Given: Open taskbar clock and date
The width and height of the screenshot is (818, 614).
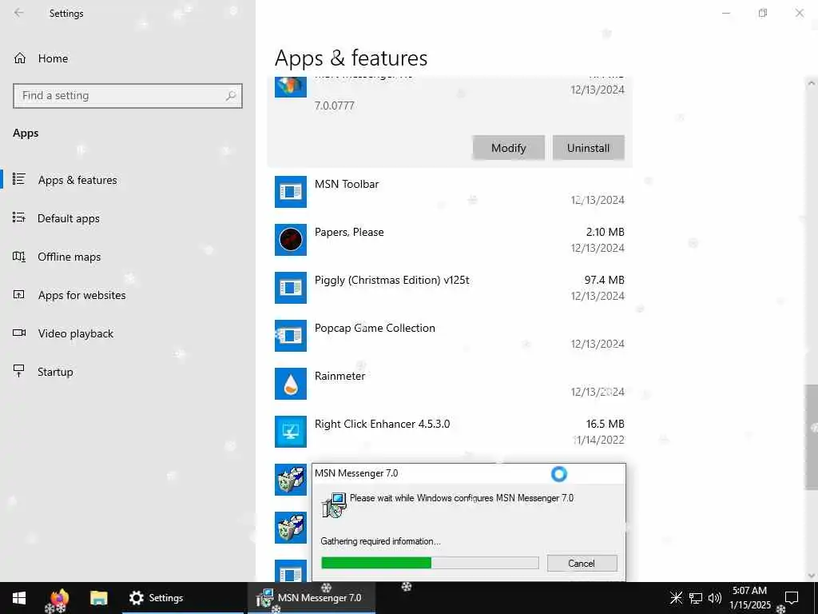Looking at the screenshot, I should click(x=749, y=598).
